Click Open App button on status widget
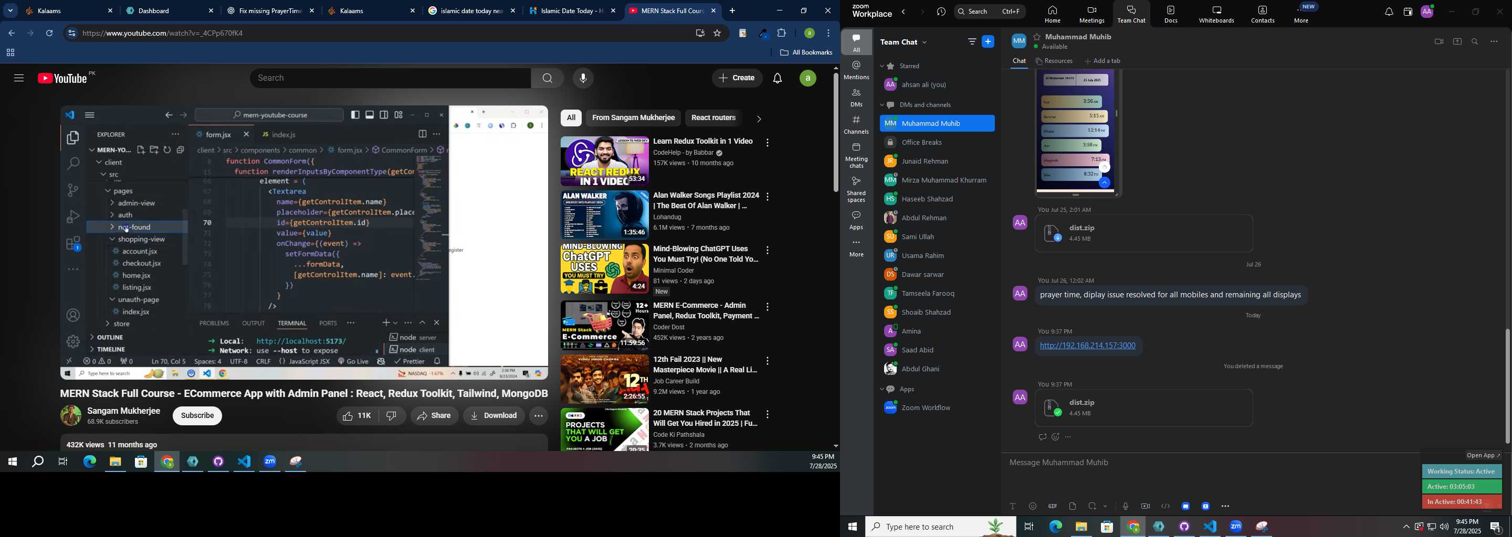 [x=1483, y=456]
